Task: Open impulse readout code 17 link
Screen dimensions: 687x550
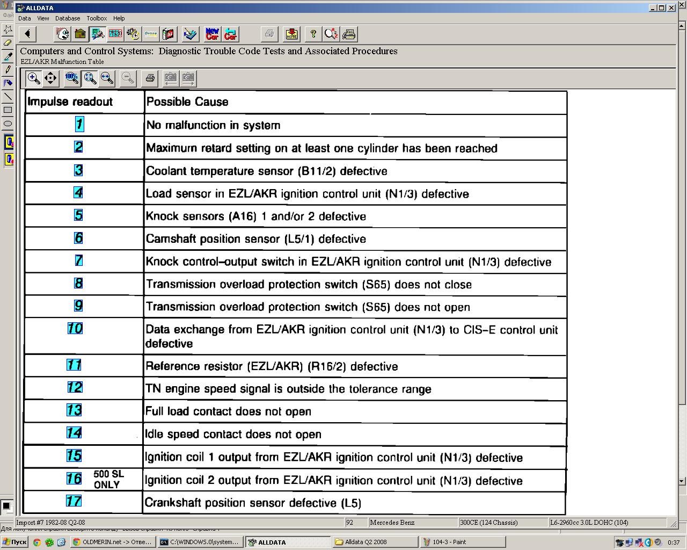Action: [74, 501]
